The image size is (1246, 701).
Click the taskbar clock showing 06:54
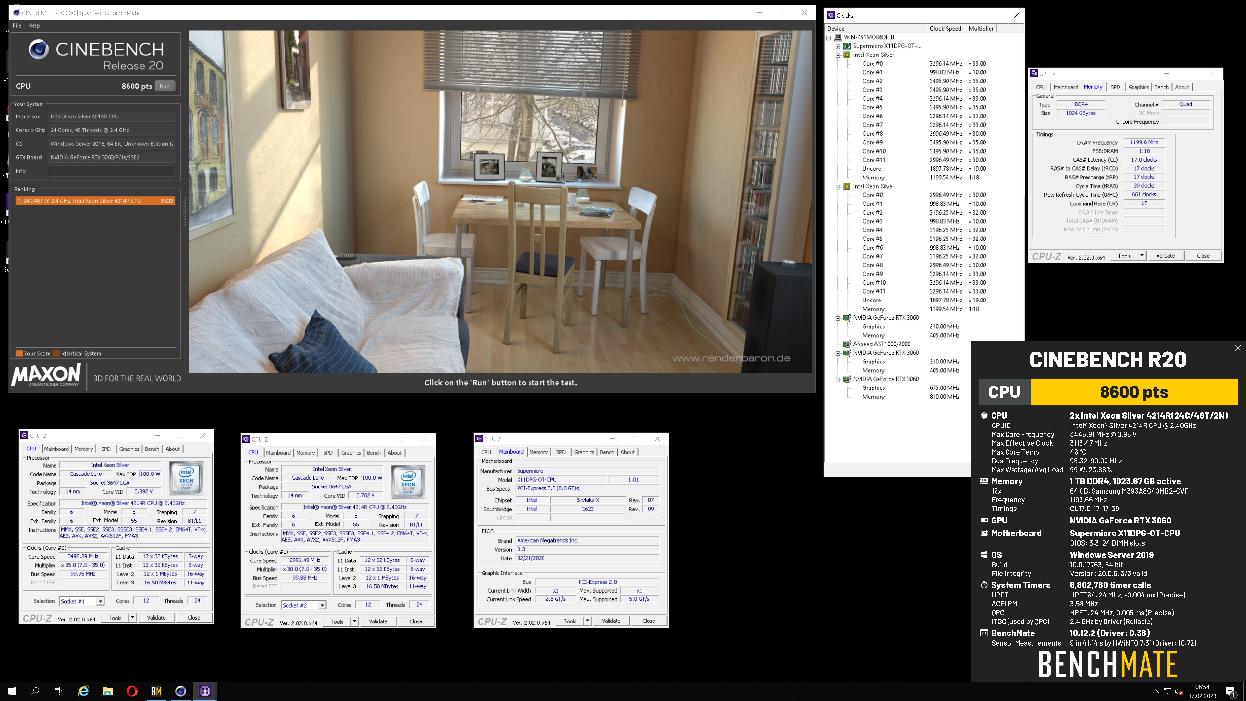(1202, 691)
